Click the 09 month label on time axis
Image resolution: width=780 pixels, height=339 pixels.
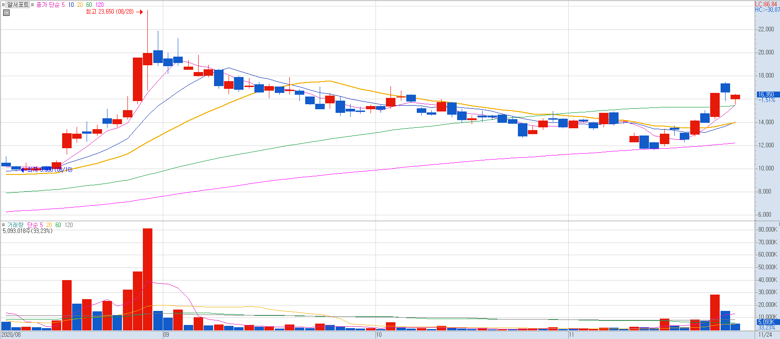pyautogui.click(x=166, y=335)
